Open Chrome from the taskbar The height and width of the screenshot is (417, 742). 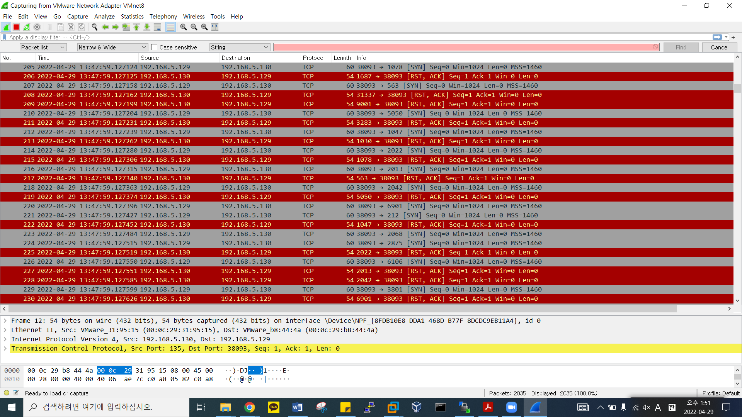250,407
